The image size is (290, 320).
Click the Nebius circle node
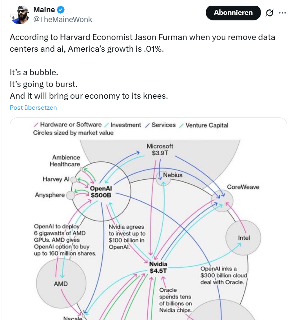pyautogui.click(x=161, y=178)
